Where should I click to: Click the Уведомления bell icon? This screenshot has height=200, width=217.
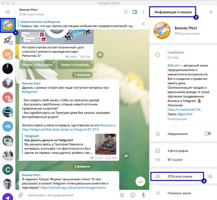(x=158, y=134)
